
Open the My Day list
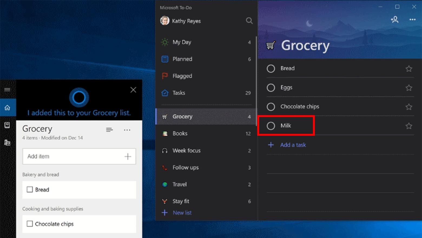click(206, 42)
